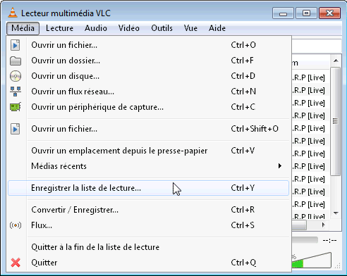Toggle Quitter à la fin de la liste de lecture

tap(148, 247)
